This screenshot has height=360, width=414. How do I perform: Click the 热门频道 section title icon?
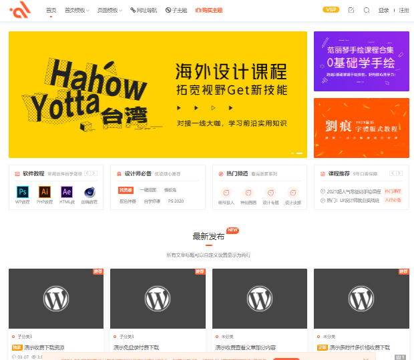[221, 174]
